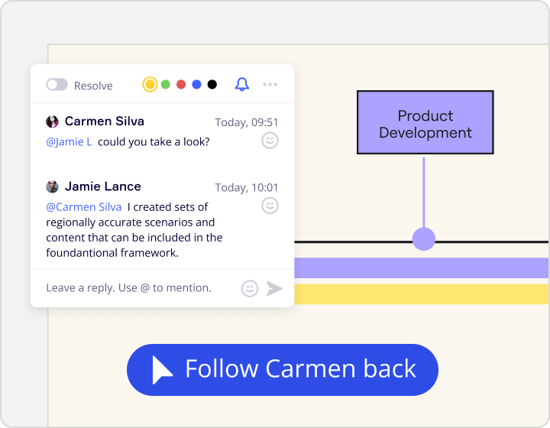Click Carmen Silva's avatar
Screen dimensions: 550x428
pos(52,122)
